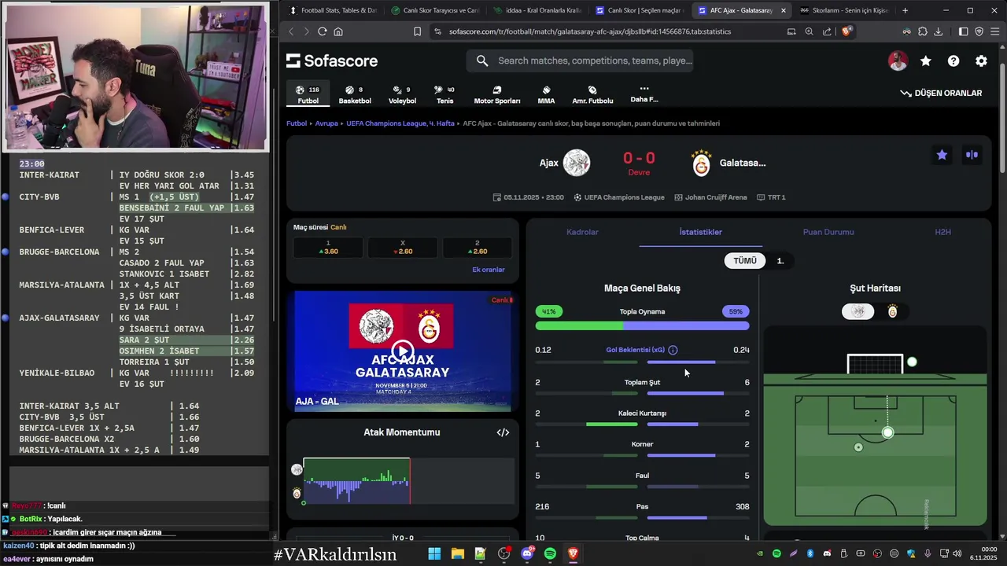The height and width of the screenshot is (566, 1007).
Task: Open the Tenis sport category
Action: pos(445,94)
